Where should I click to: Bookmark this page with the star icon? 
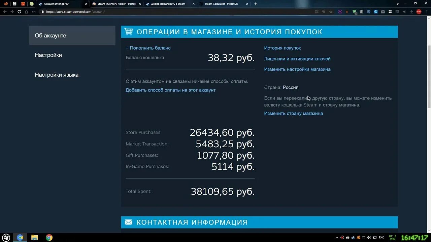331,11
